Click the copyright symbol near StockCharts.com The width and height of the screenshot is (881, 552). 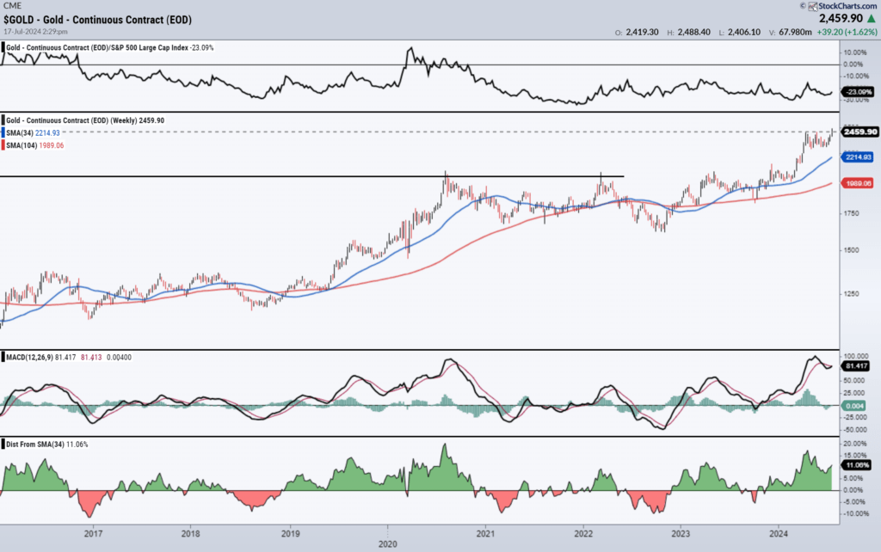[803, 7]
